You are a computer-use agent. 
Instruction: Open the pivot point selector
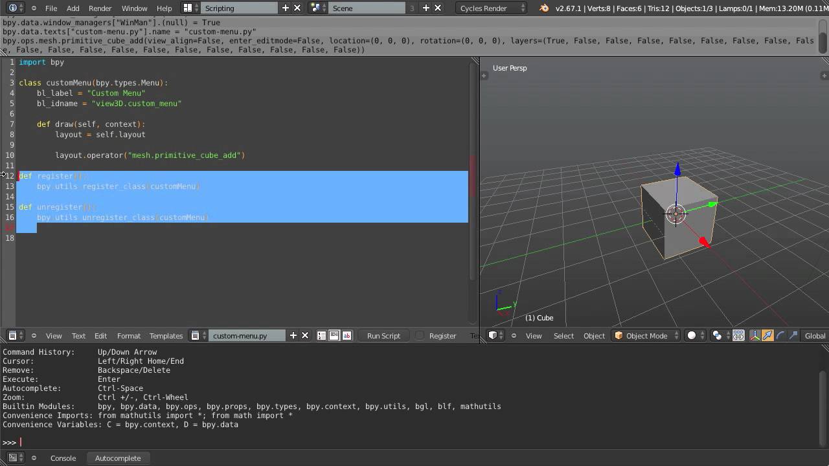tap(721, 335)
